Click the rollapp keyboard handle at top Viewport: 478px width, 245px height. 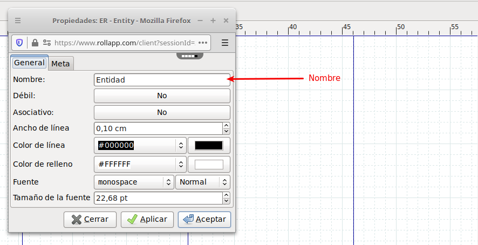[190, 56]
